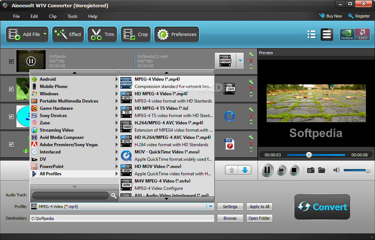Choose MOV - QuickTime Video (*.mov) format
The width and height of the screenshot is (375, 240).
pos(167,155)
